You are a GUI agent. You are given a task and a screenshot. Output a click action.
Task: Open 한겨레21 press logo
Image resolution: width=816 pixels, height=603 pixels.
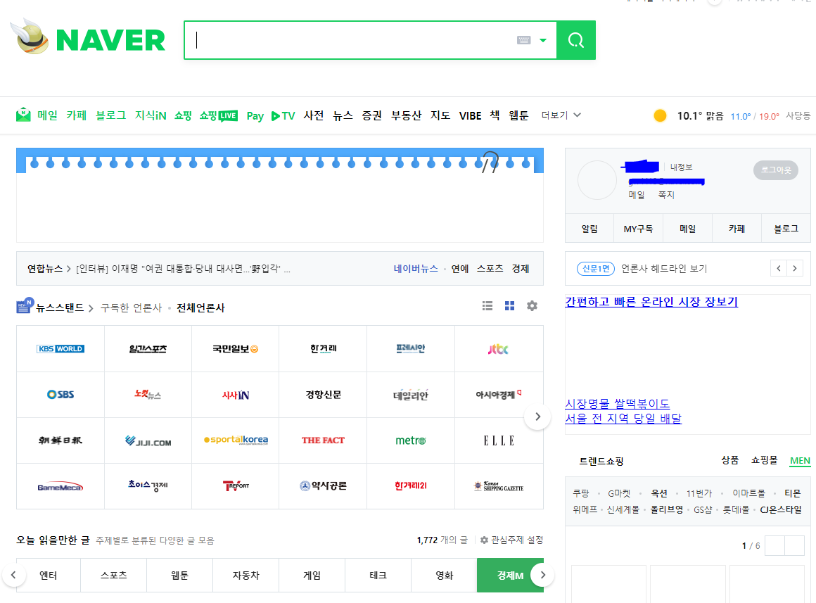pos(411,486)
